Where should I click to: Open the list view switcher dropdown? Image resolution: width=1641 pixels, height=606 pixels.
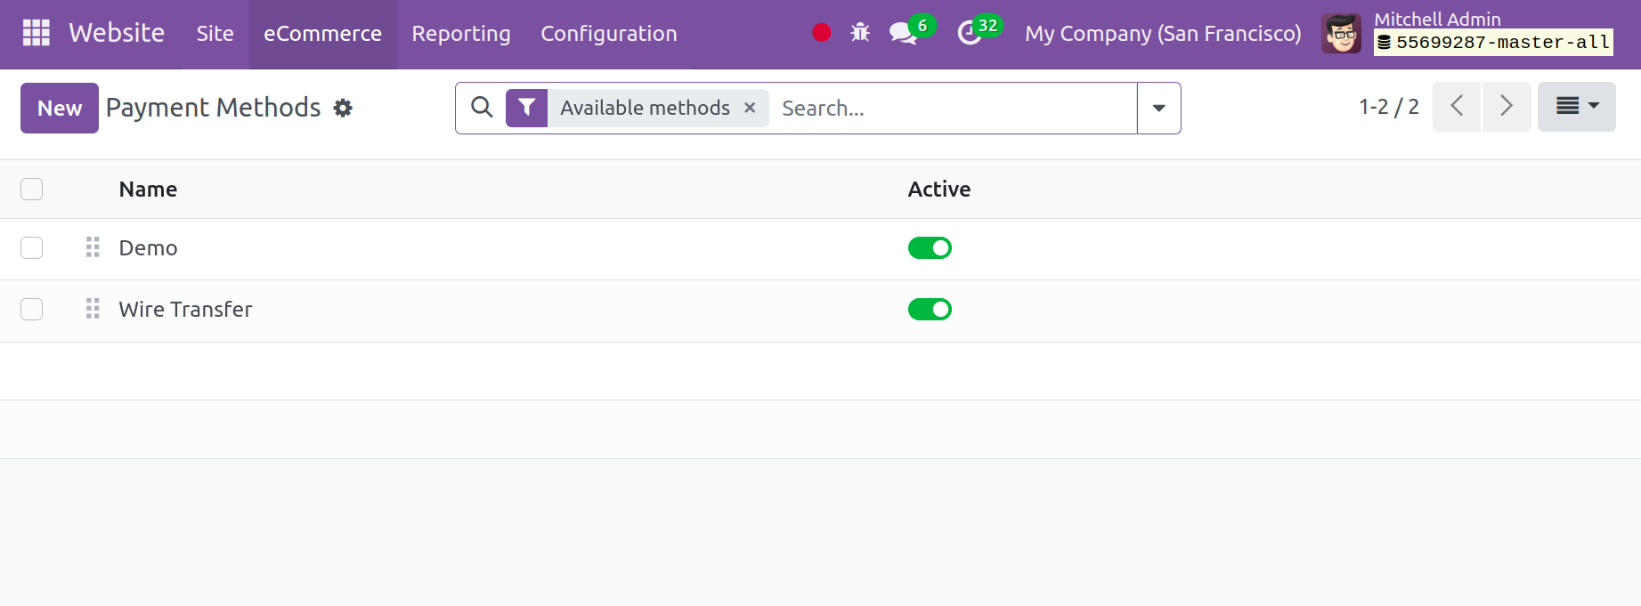point(1577,107)
